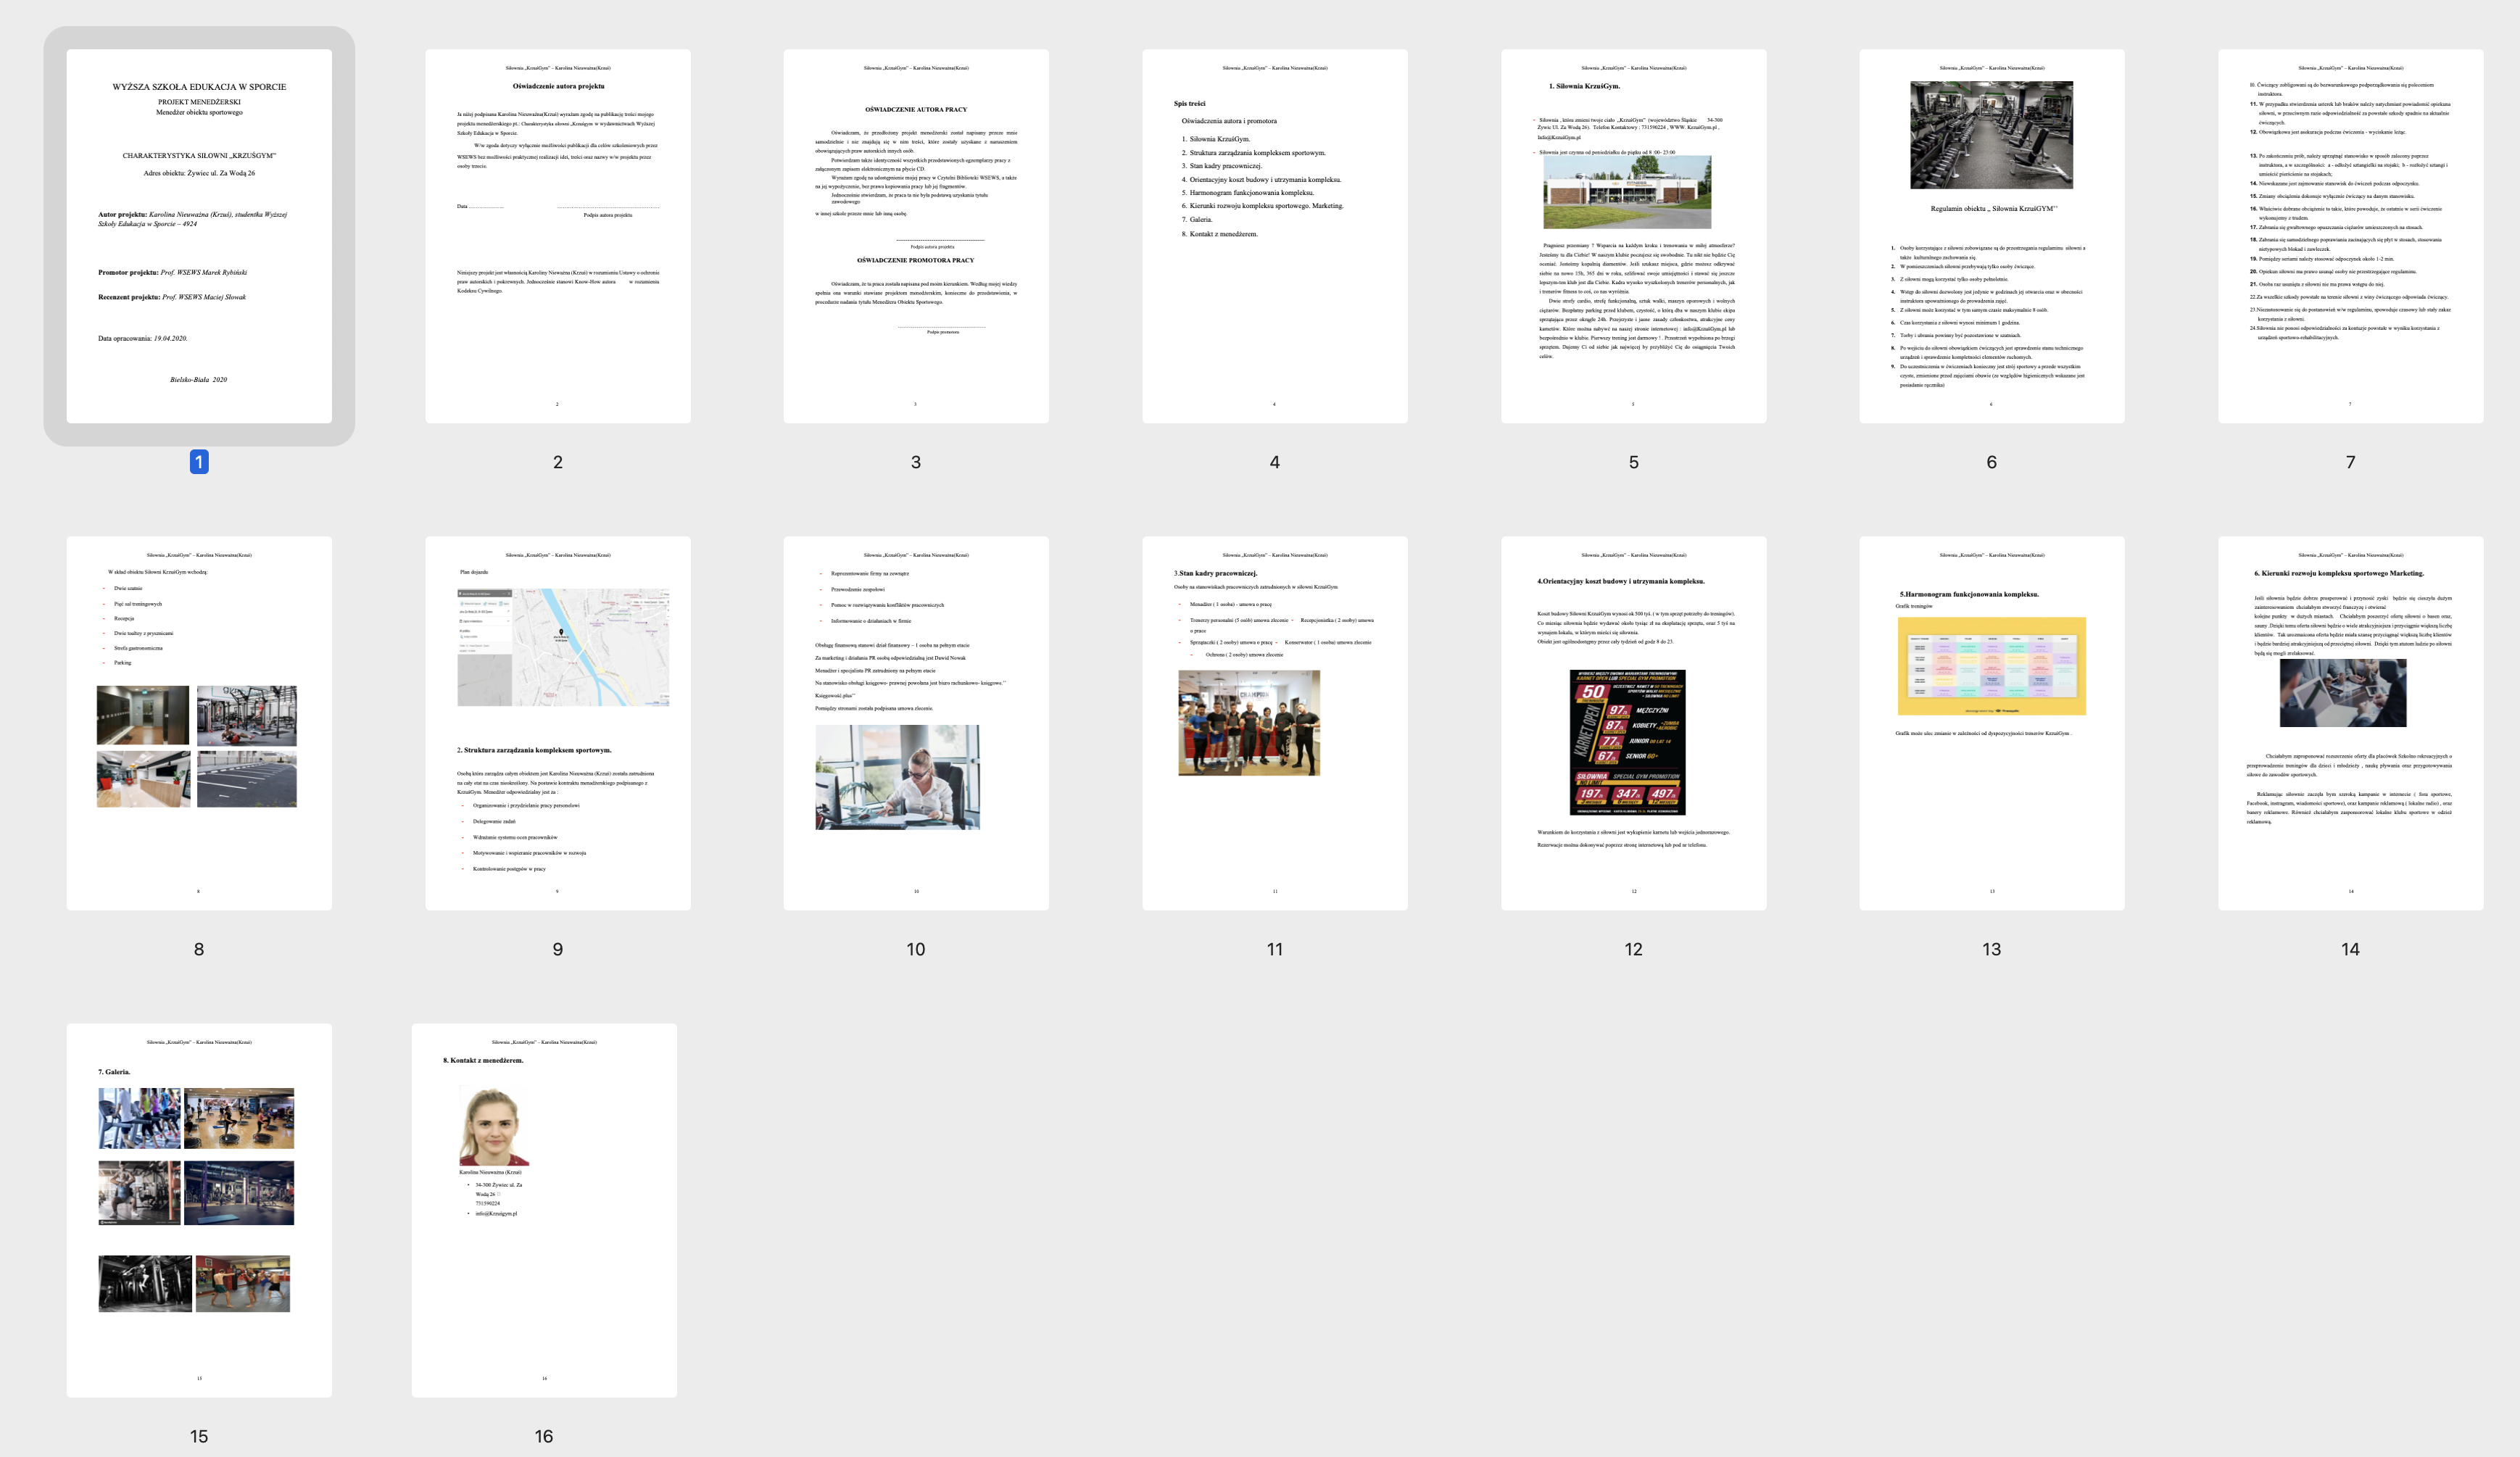Select page 11 'Stan kadry pracowniczej' thumbnail
Screen dimensions: 2520x1457
[1274, 723]
